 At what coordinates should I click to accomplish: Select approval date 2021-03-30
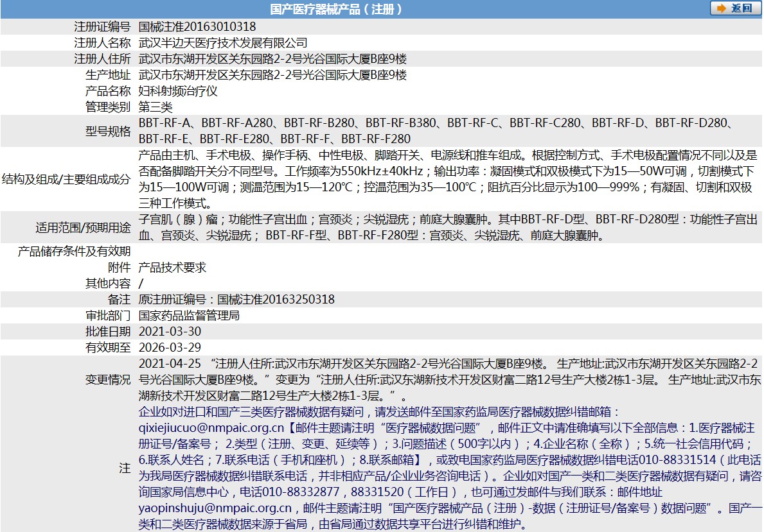click(x=170, y=332)
